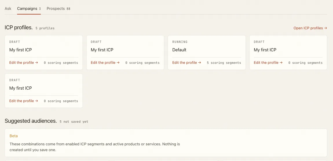
Task: Click the "5 profiles" count label
Action: point(45,28)
